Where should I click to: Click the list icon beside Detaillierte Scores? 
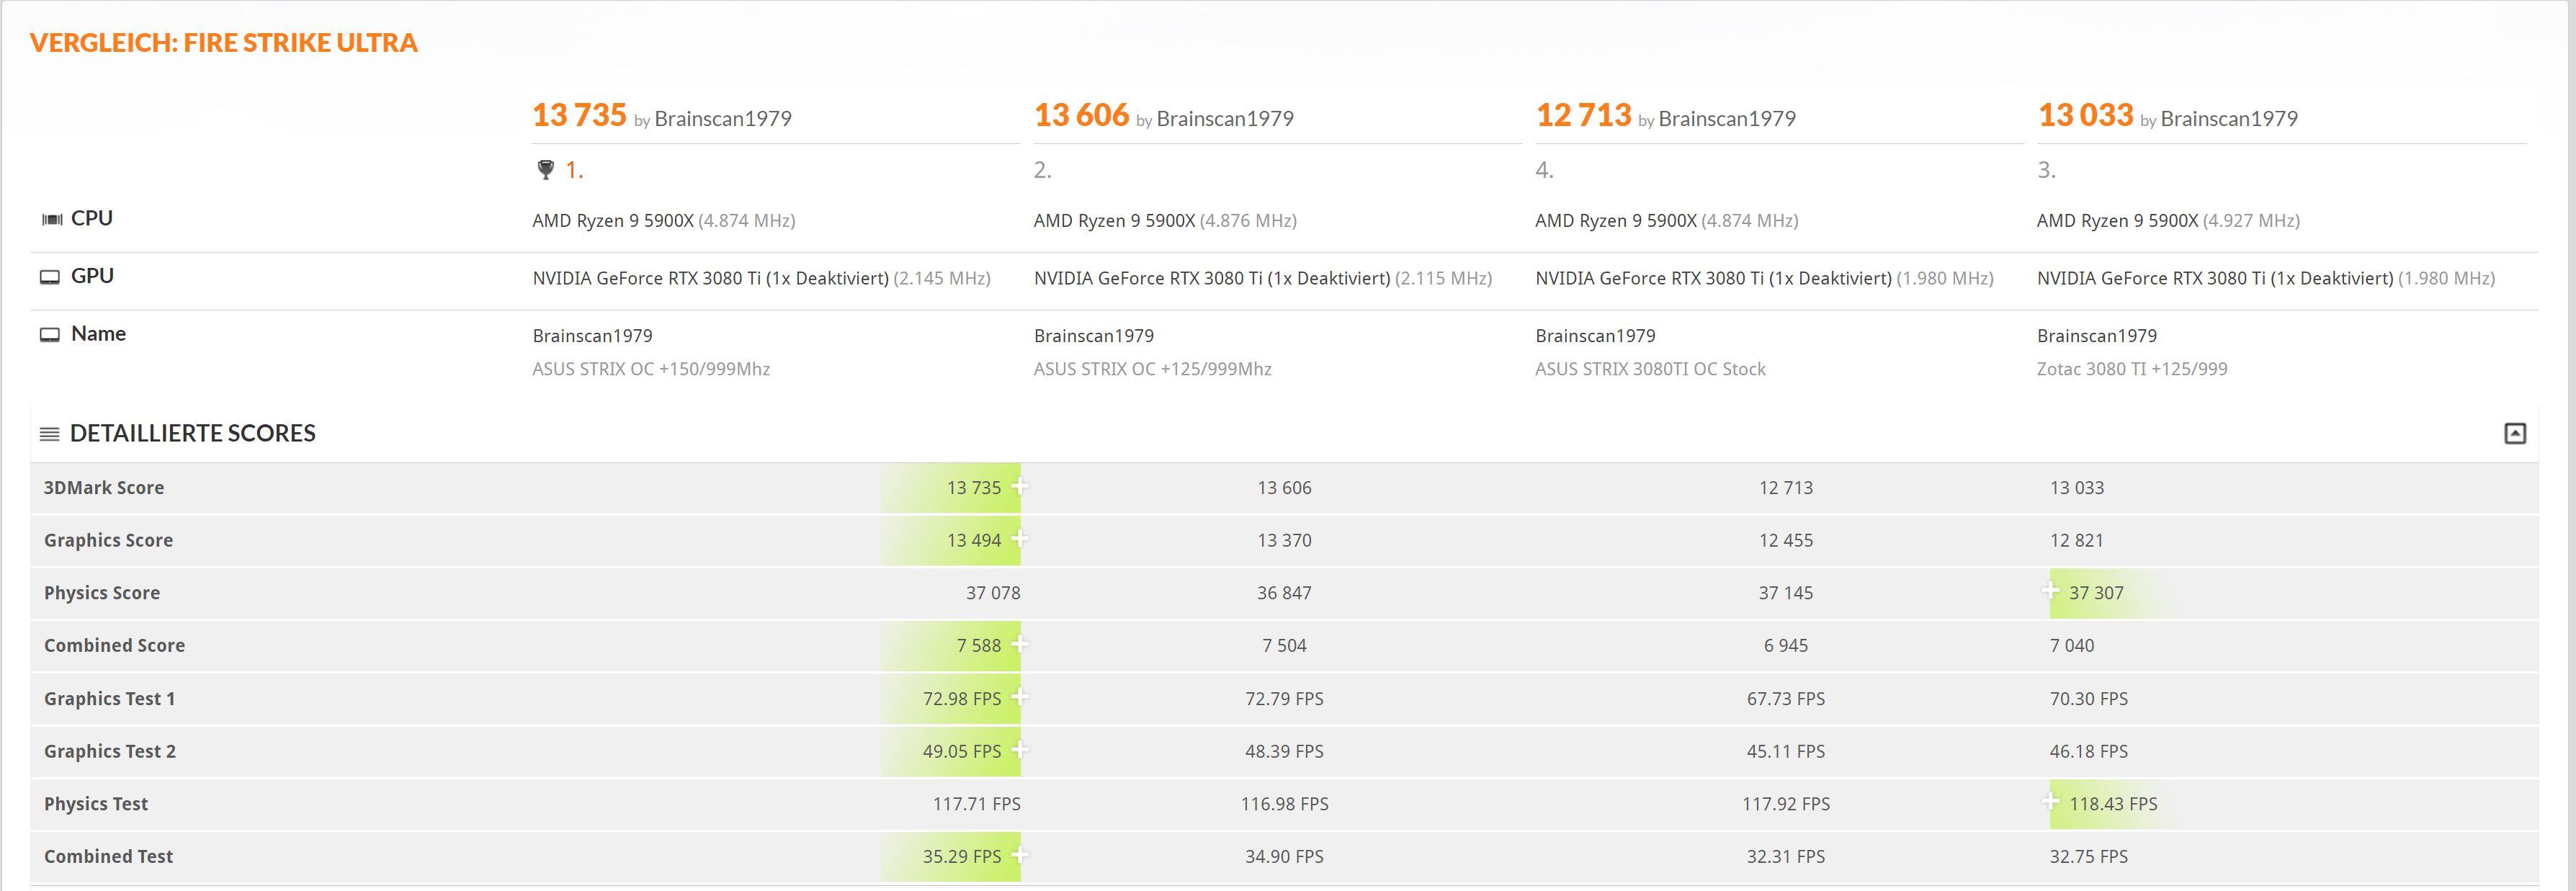(49, 434)
